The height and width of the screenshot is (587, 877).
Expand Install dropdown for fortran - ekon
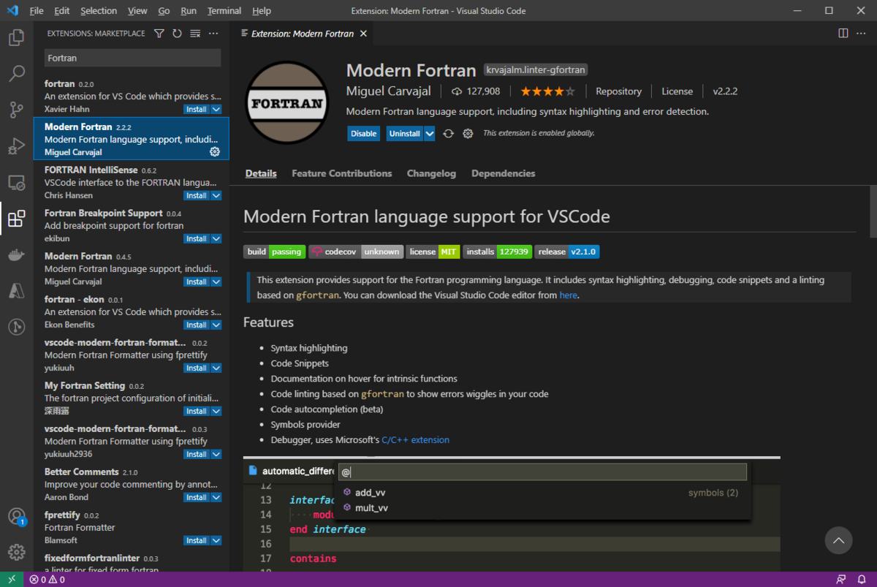(x=216, y=325)
